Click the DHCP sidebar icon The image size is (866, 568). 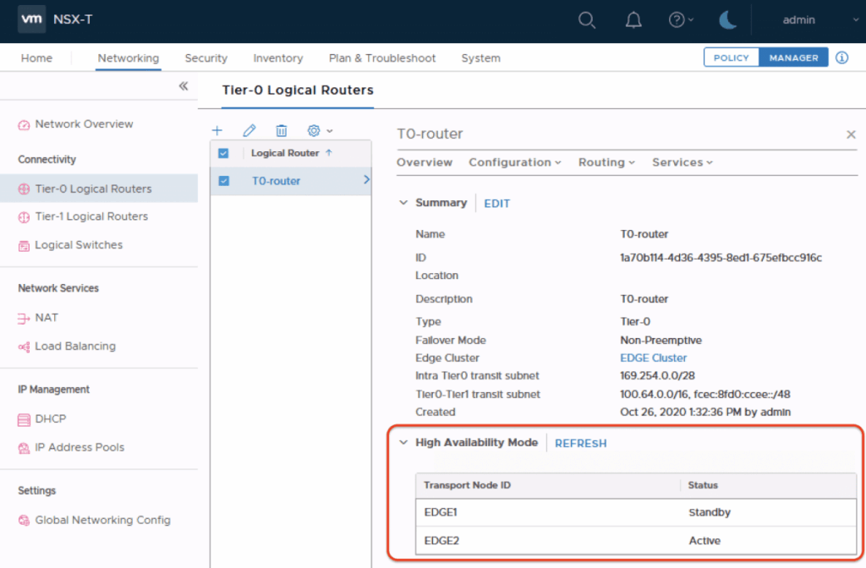(24, 419)
